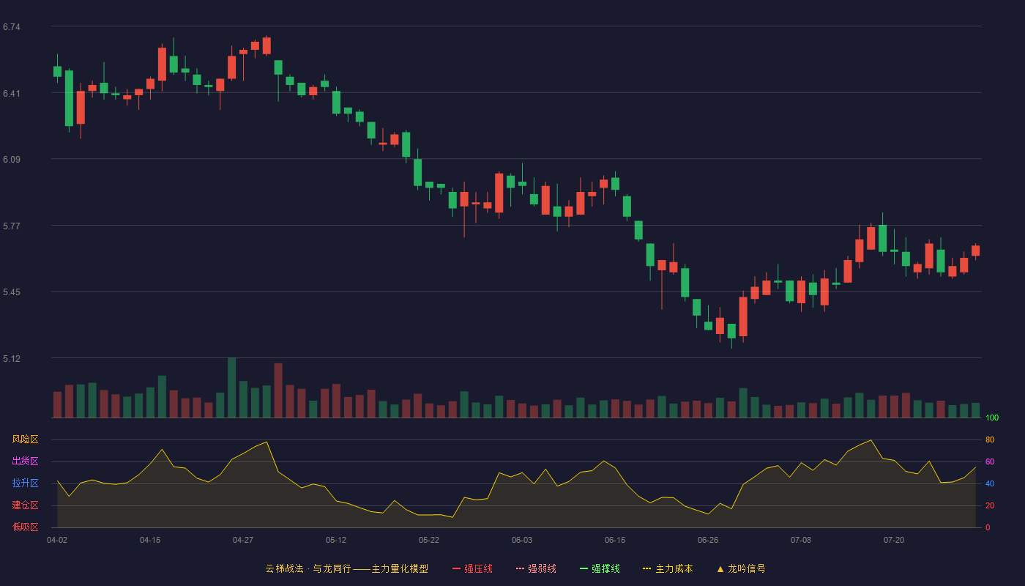Click the 5.12 price axis label

(x=12, y=359)
